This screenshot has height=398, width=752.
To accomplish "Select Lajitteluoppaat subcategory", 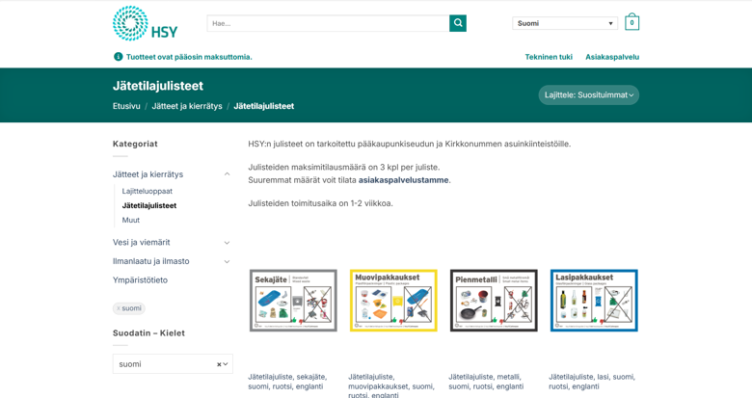I will [x=147, y=191].
